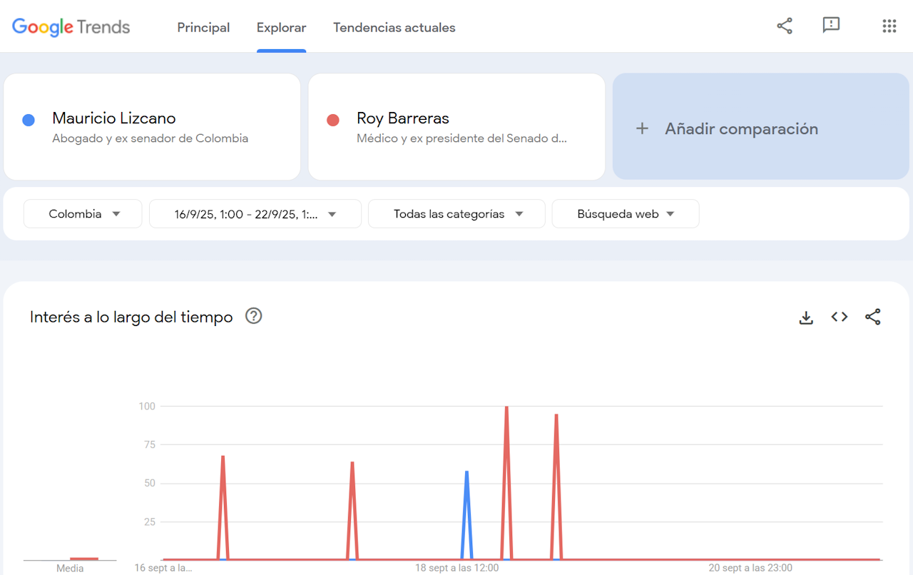The width and height of the screenshot is (913, 575).
Task: Expand the Colombia region dropdown
Action: [x=83, y=214]
